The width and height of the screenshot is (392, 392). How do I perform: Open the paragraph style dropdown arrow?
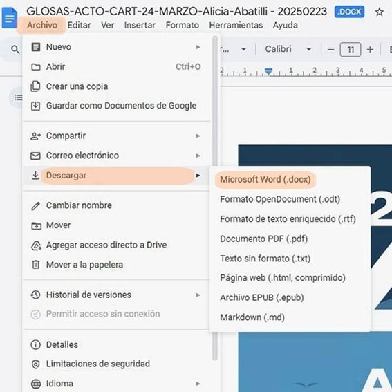(243, 49)
